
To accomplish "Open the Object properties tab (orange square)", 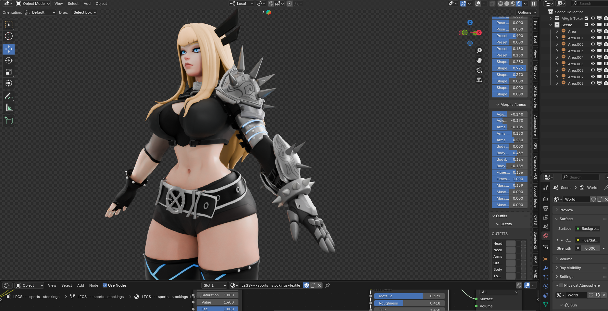I will click(x=546, y=259).
